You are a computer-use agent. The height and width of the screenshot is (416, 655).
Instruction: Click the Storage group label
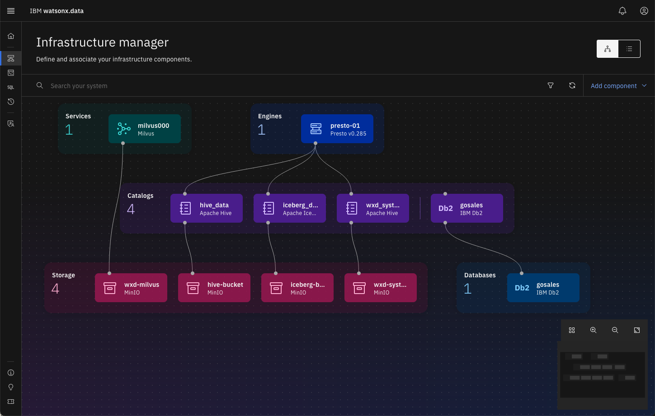tap(63, 275)
